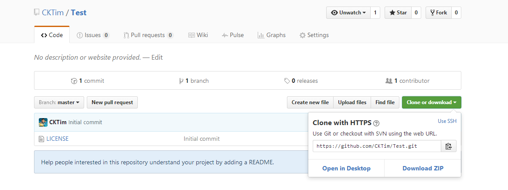Switch to the Issues tab
The width and height of the screenshot is (508, 190).
tap(93, 35)
